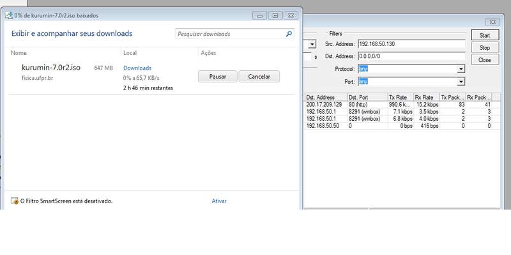Sort by the Tx Rate column header

pyautogui.click(x=400, y=97)
